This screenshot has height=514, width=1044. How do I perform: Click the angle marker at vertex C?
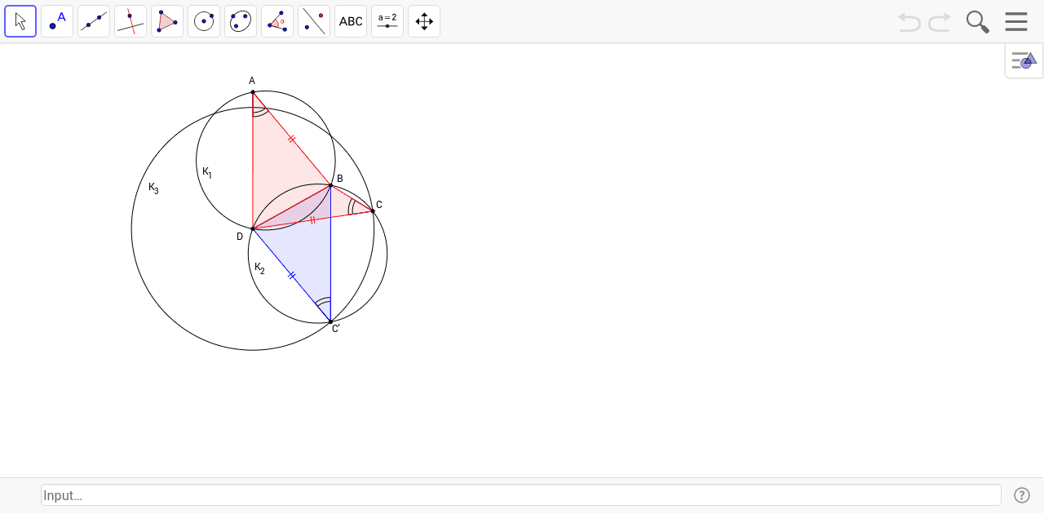pos(353,206)
